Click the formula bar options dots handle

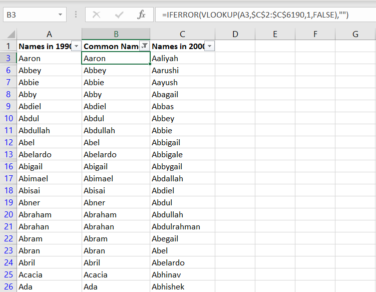(76, 15)
